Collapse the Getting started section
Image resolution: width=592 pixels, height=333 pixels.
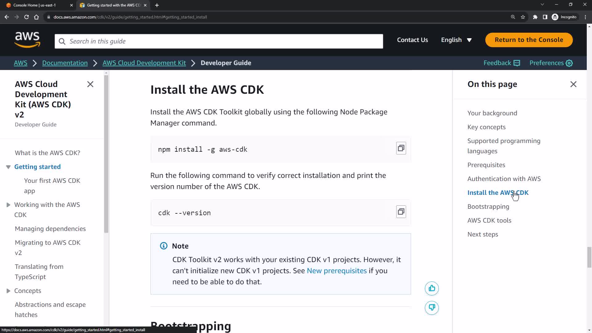coord(8,167)
